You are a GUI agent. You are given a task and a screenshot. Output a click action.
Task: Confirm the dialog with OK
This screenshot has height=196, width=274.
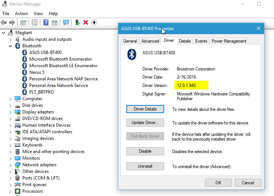point(218,183)
